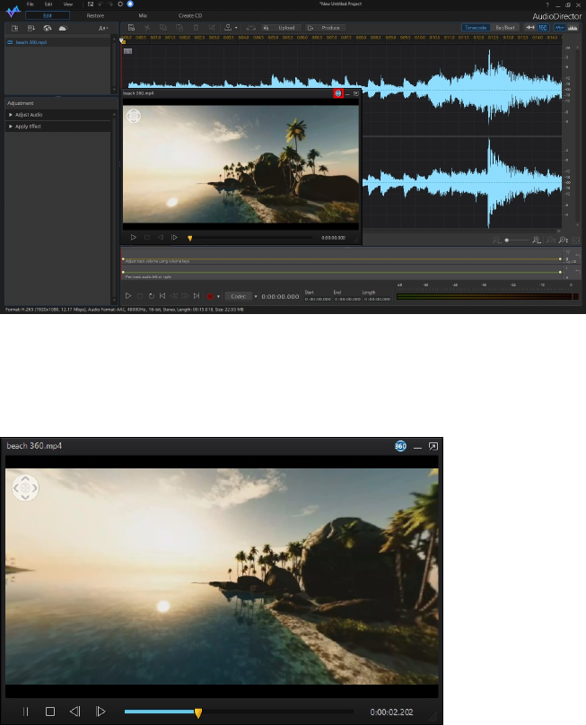Switch ruler to Bar/Beat mode
The height and width of the screenshot is (725, 586).
[x=505, y=28]
